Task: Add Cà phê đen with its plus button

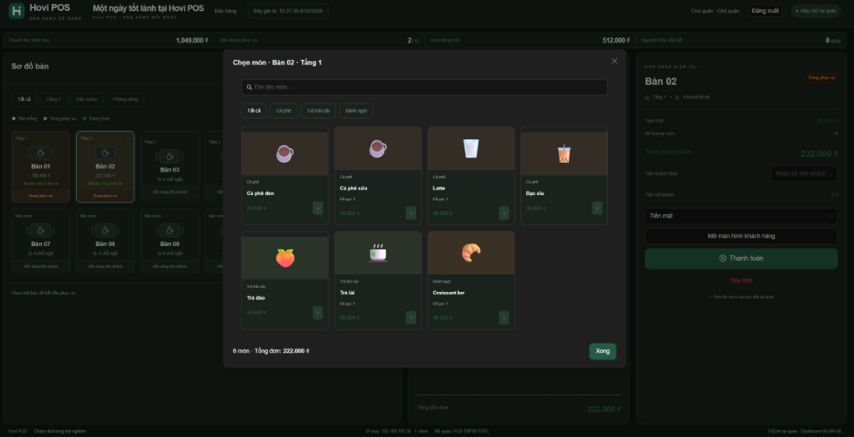Action: [x=318, y=208]
